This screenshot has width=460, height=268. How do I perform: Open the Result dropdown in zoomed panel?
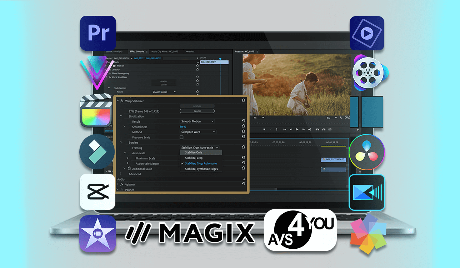click(197, 121)
